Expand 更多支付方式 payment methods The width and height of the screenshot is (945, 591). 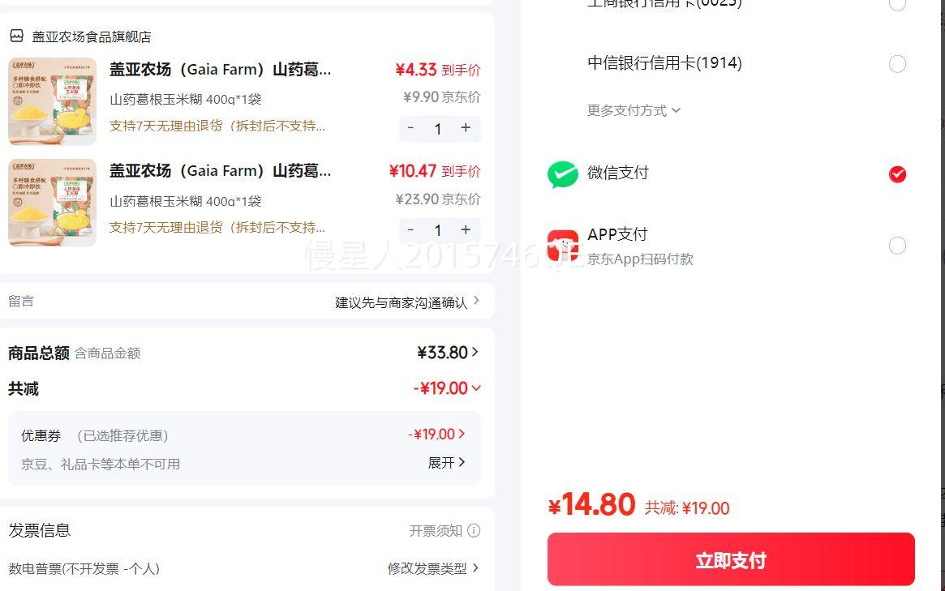pos(634,110)
